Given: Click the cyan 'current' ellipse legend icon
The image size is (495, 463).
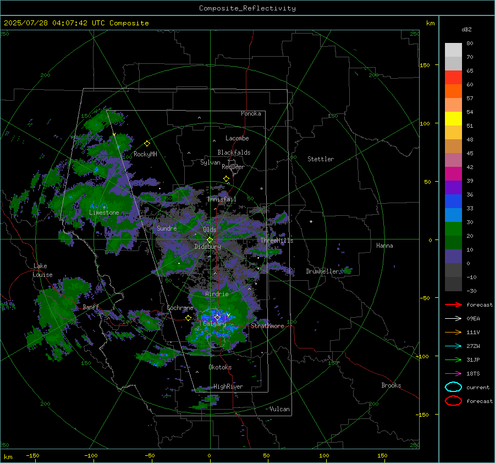Looking at the screenshot, I should click(x=453, y=387).
